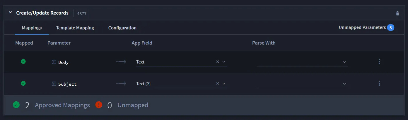Click the Body parameter input icon

click(54, 62)
